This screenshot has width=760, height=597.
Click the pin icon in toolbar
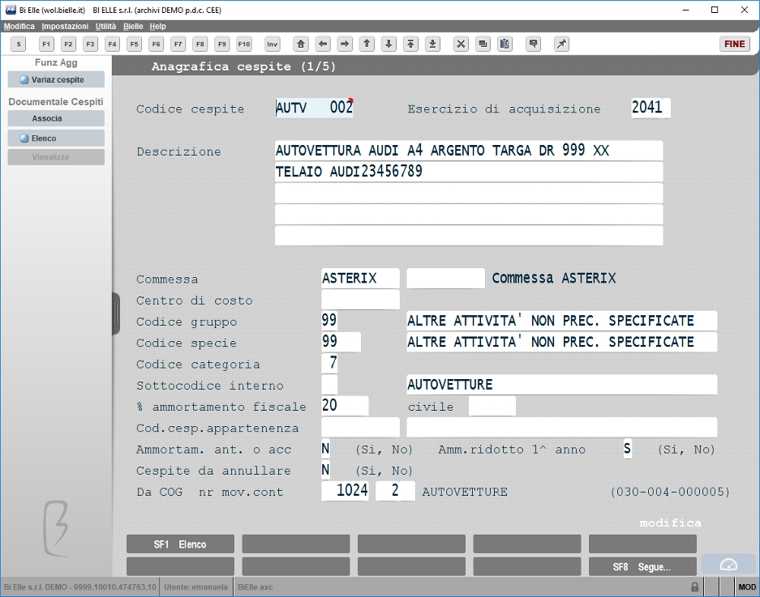(561, 44)
